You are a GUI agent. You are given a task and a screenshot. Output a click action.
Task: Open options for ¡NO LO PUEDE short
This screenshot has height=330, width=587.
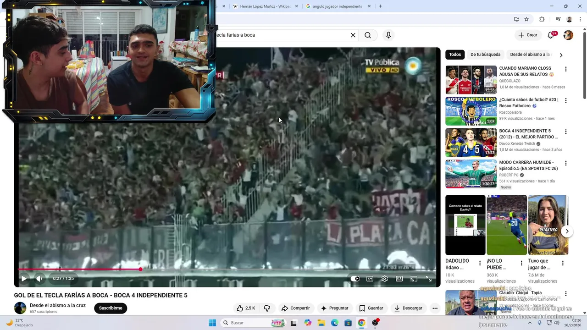521,263
